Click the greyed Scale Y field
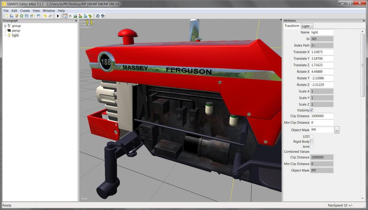 coord(322,98)
